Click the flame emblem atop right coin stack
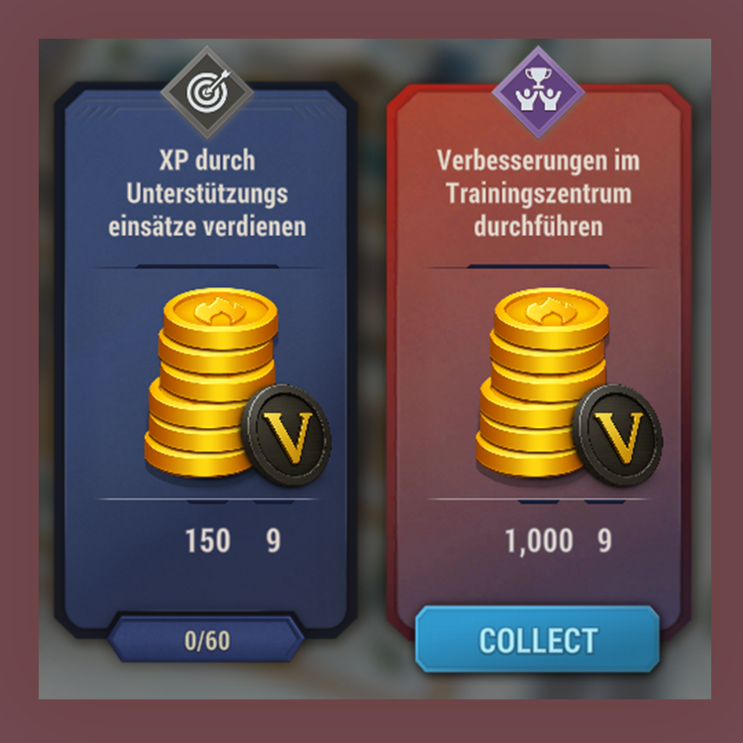Screen dimensions: 743x743 pos(551,310)
